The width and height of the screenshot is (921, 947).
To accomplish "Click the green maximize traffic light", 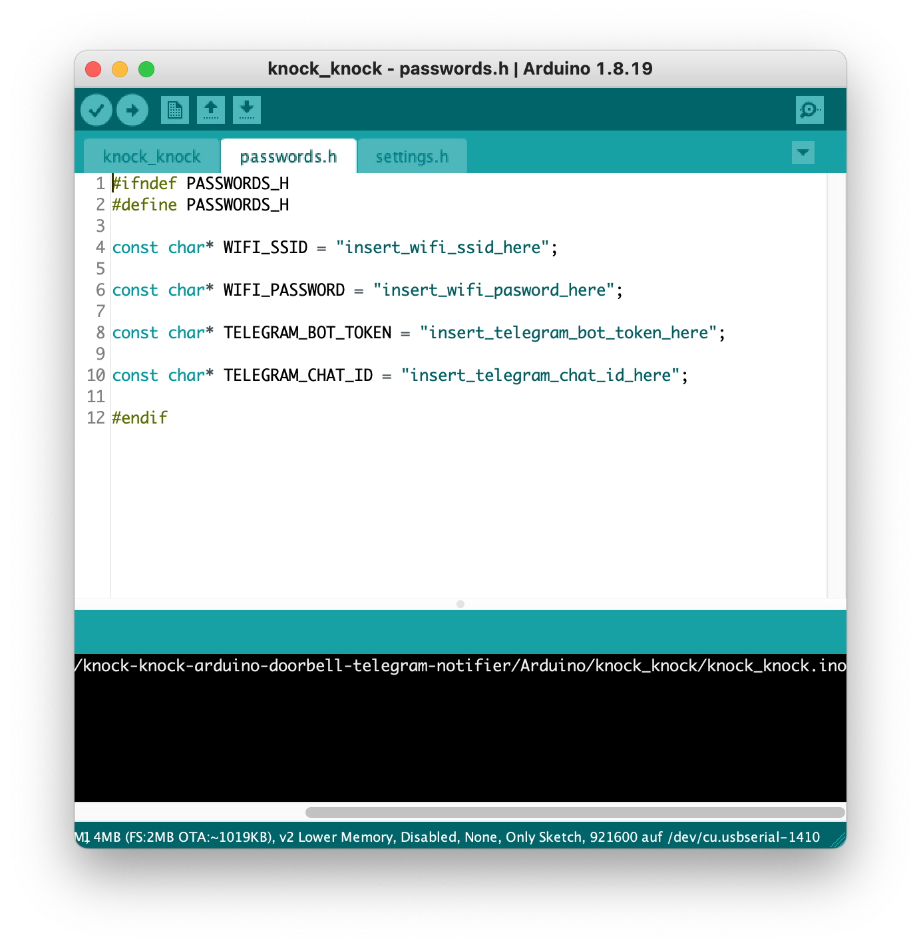I will coord(146,69).
